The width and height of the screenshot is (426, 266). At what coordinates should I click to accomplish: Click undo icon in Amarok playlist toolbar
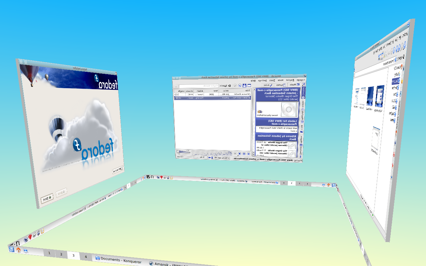(240, 85)
